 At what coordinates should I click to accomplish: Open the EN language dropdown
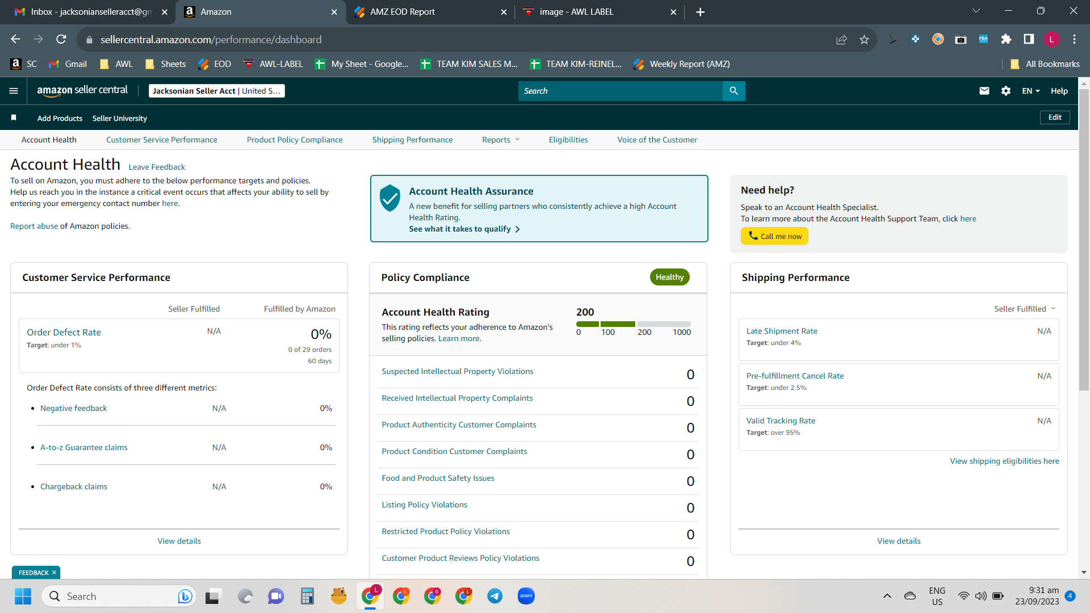tap(1031, 91)
